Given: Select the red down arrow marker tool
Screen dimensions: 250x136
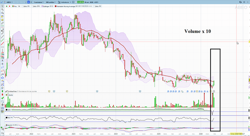Looking at the screenshot, I should point(3,95).
